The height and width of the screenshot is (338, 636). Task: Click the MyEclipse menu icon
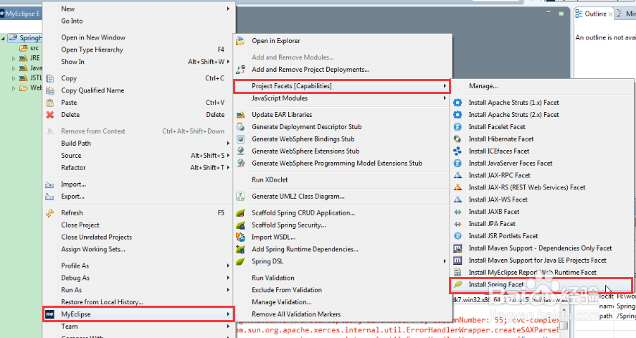pyautogui.click(x=49, y=314)
